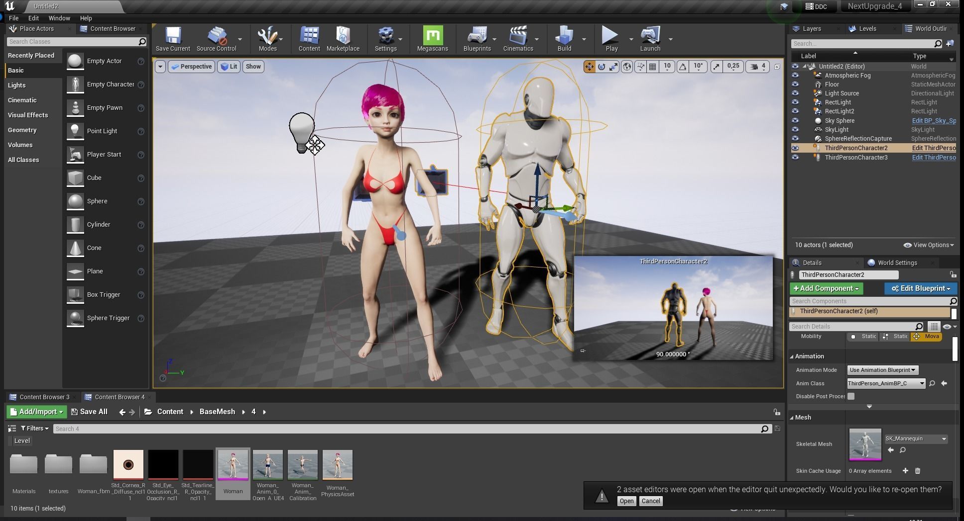The image size is (964, 521).
Task: Hide the Floor actor in outliner
Action: click(x=795, y=85)
